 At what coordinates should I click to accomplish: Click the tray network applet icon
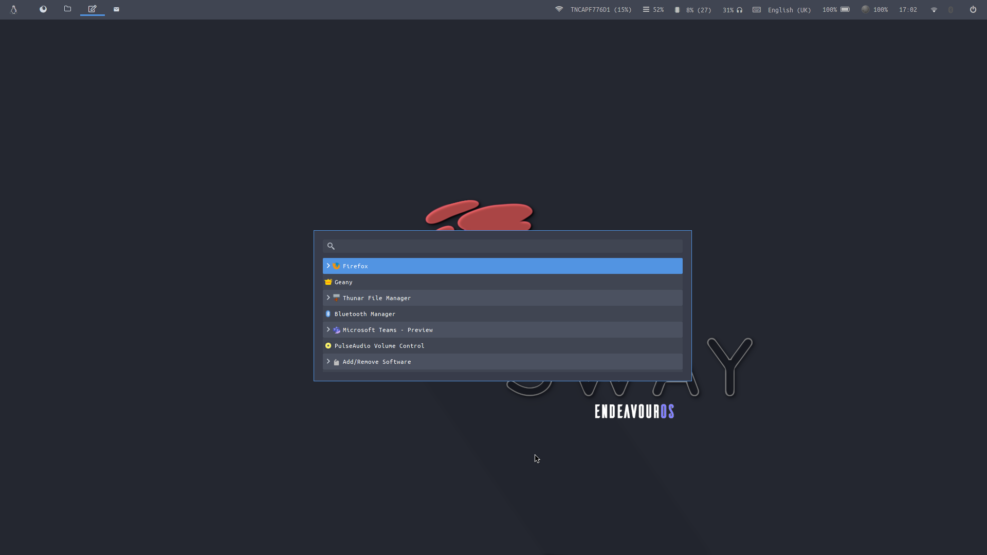pyautogui.click(x=934, y=10)
